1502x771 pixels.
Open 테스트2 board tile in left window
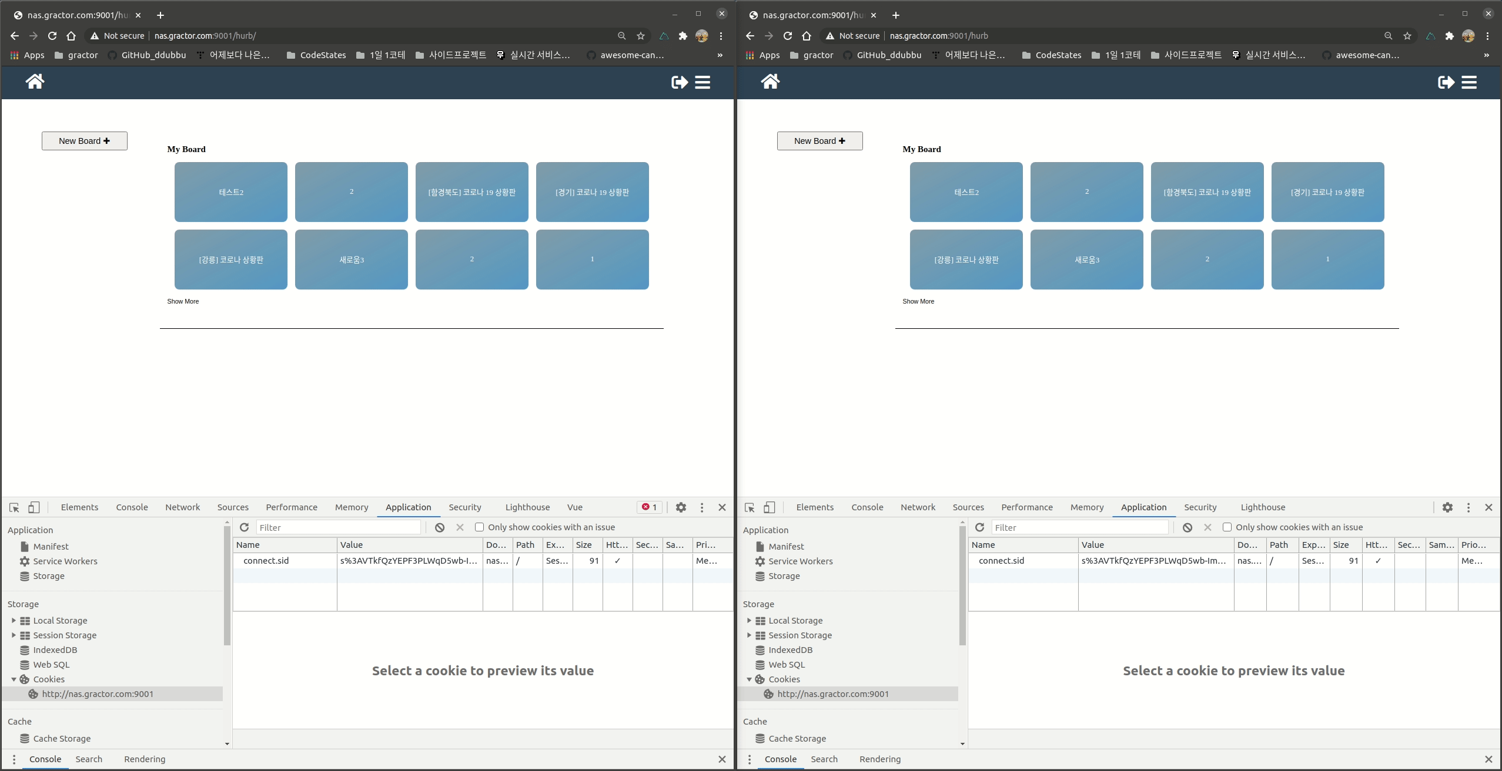click(x=231, y=192)
